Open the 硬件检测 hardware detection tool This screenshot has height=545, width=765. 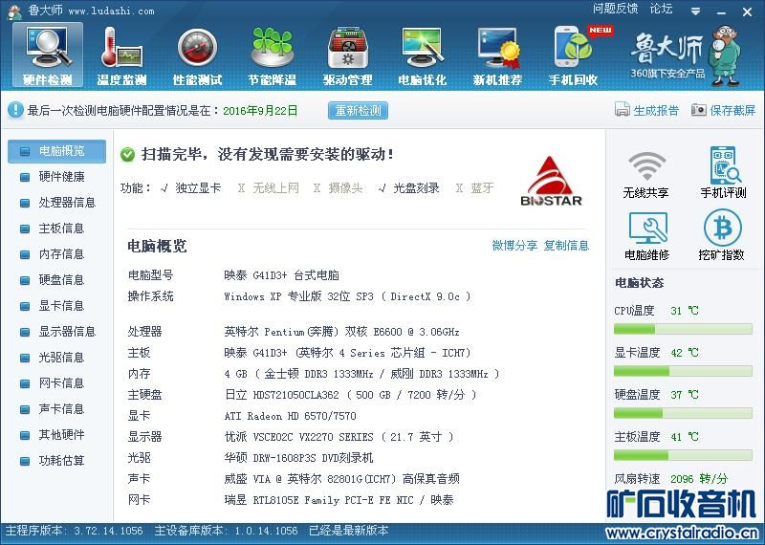pos(47,55)
